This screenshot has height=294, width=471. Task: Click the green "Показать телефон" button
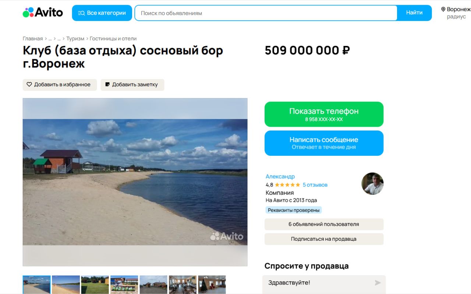[x=324, y=114]
